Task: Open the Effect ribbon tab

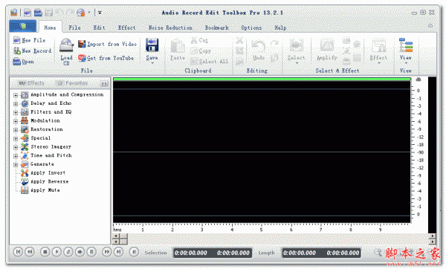Action: point(126,27)
